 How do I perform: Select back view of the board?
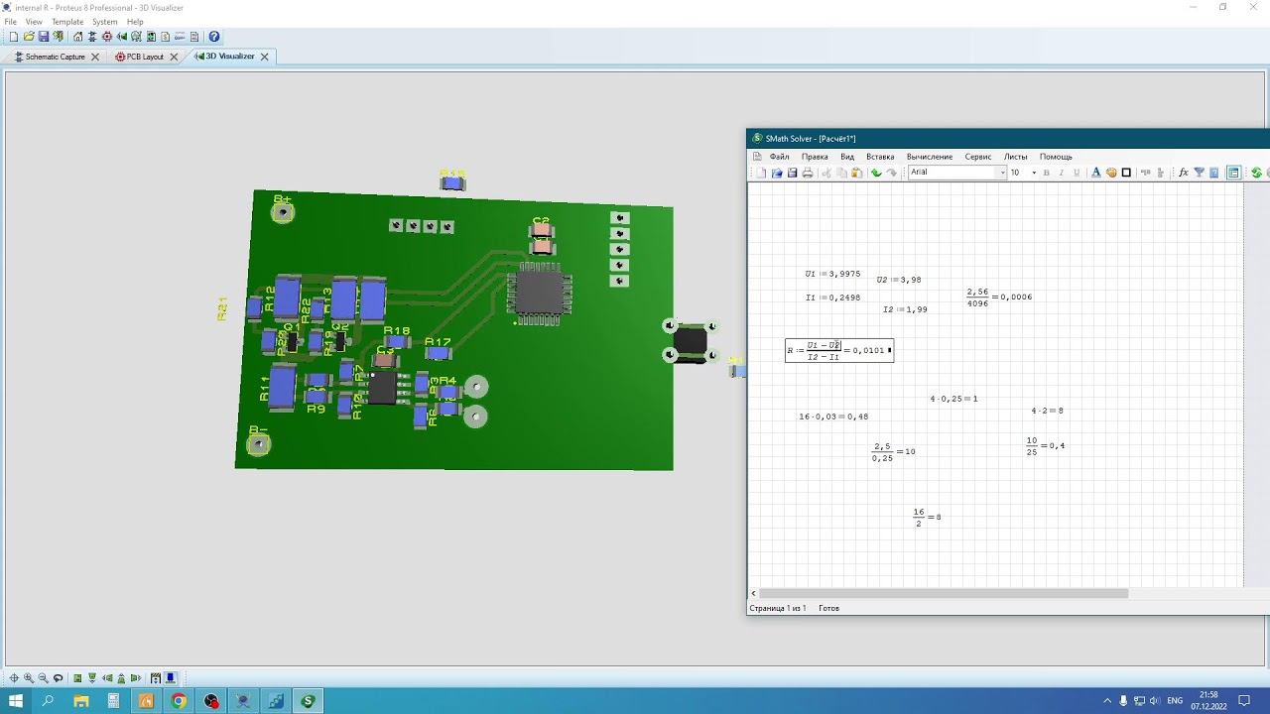(121, 678)
